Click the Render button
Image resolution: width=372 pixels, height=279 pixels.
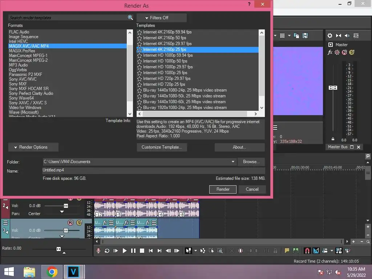(223, 189)
